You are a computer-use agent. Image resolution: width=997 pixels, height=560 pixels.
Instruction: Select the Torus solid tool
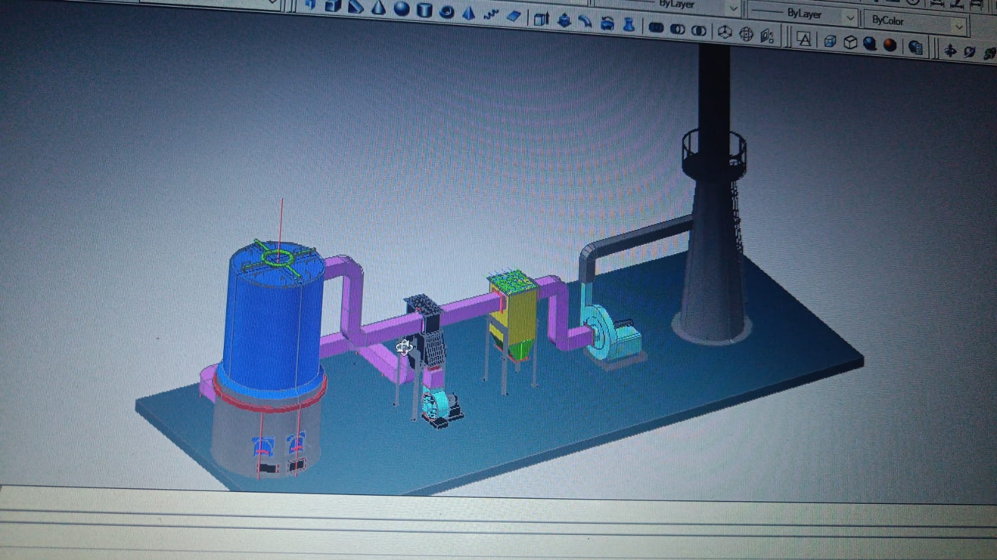pos(446,12)
